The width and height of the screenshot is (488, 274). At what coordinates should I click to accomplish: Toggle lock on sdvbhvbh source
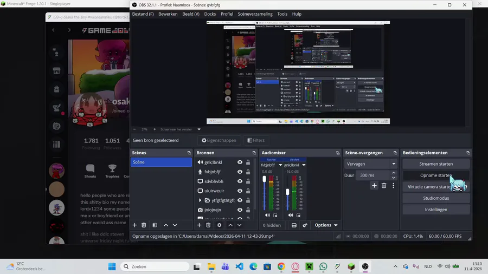point(248,181)
